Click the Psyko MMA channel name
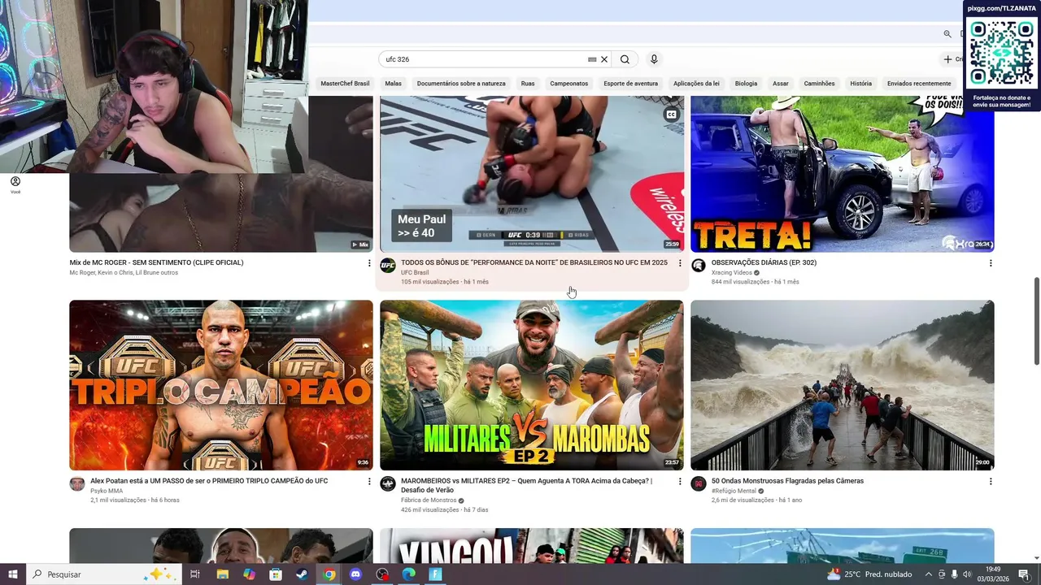This screenshot has width=1041, height=585. point(107,491)
